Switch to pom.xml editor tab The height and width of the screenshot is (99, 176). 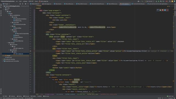pos(157,4)
